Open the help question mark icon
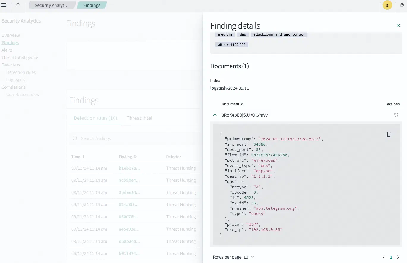Viewport: 407px width, 263px height. [402, 5]
